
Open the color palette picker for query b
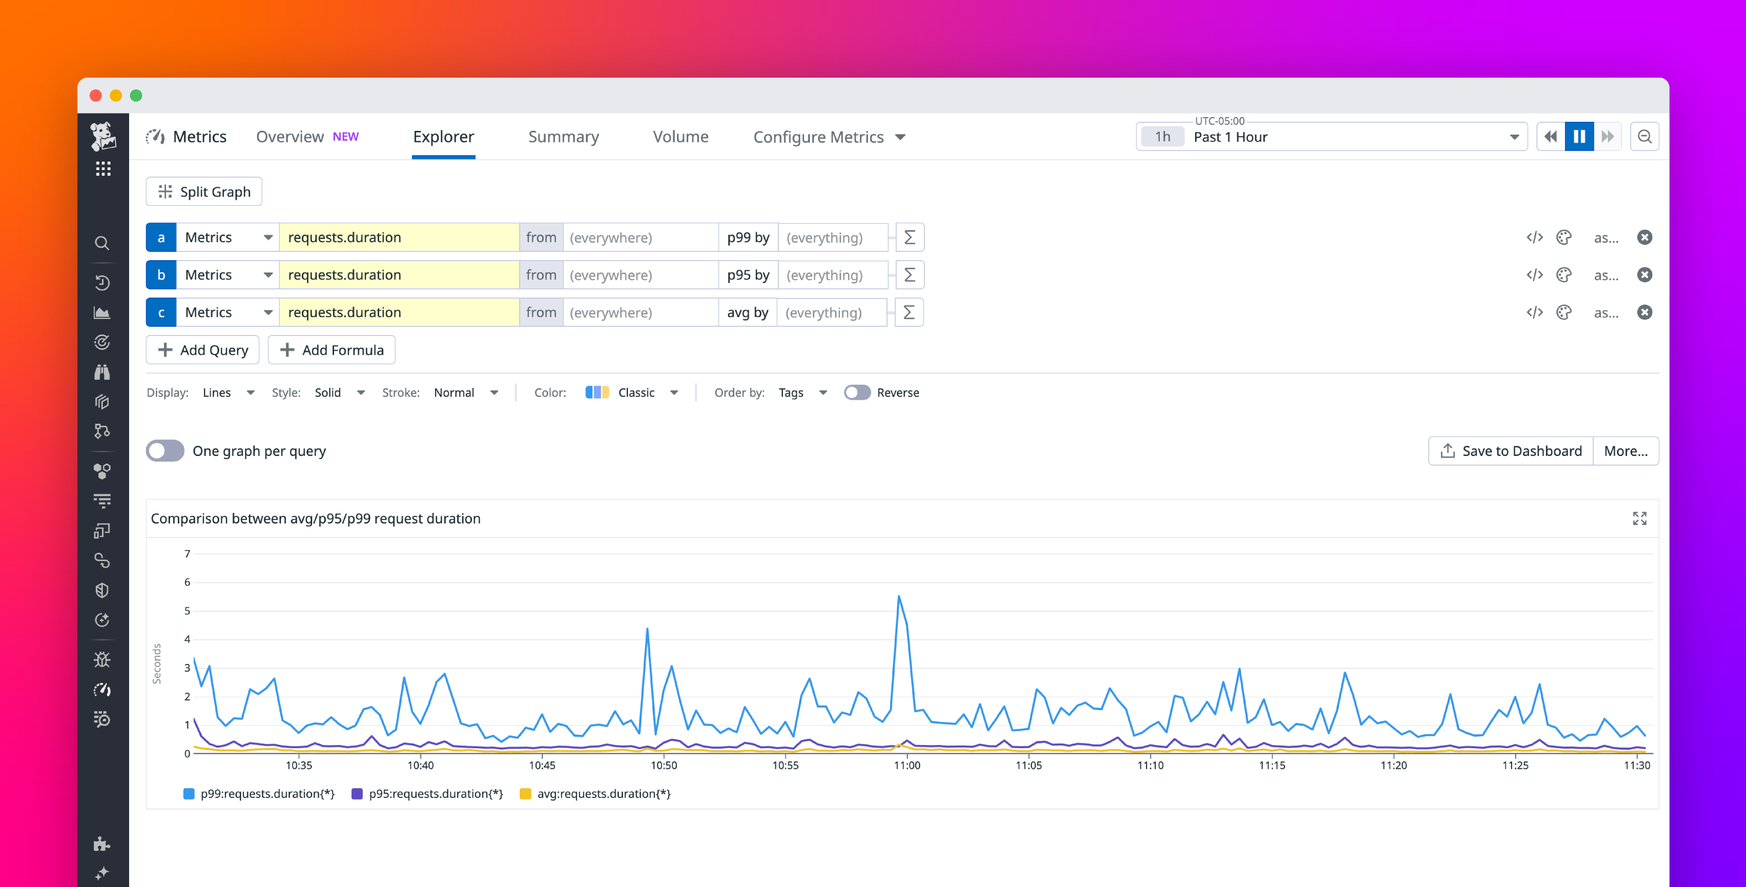[1564, 275]
